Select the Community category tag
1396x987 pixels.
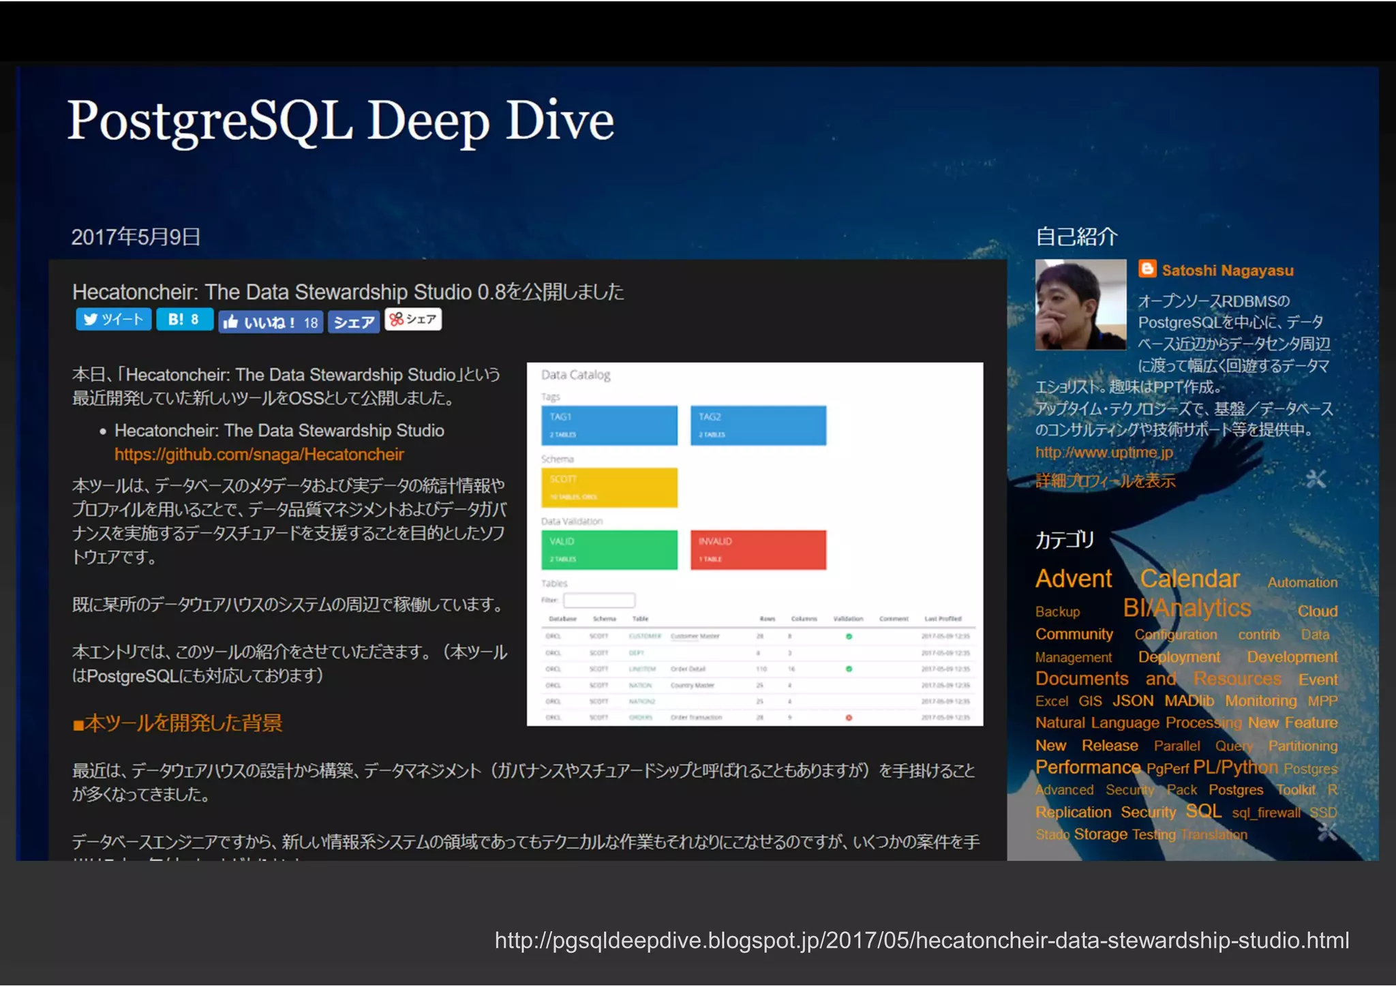1074,634
